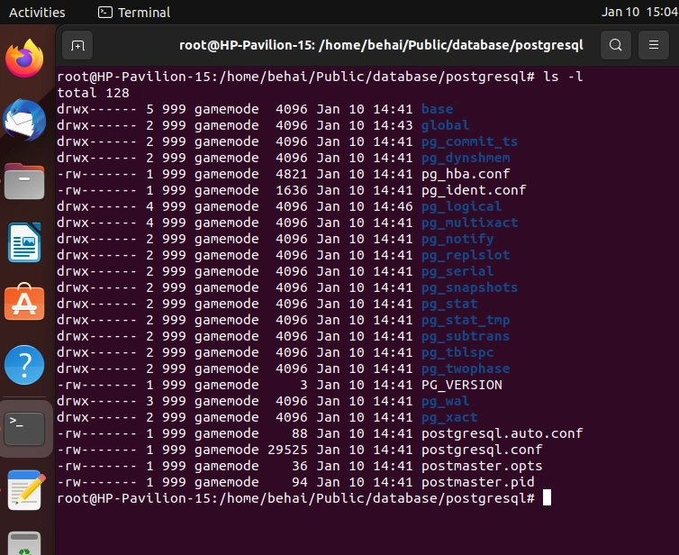Open the Files manager from dock
This screenshot has height=555, width=679.
click(24, 181)
